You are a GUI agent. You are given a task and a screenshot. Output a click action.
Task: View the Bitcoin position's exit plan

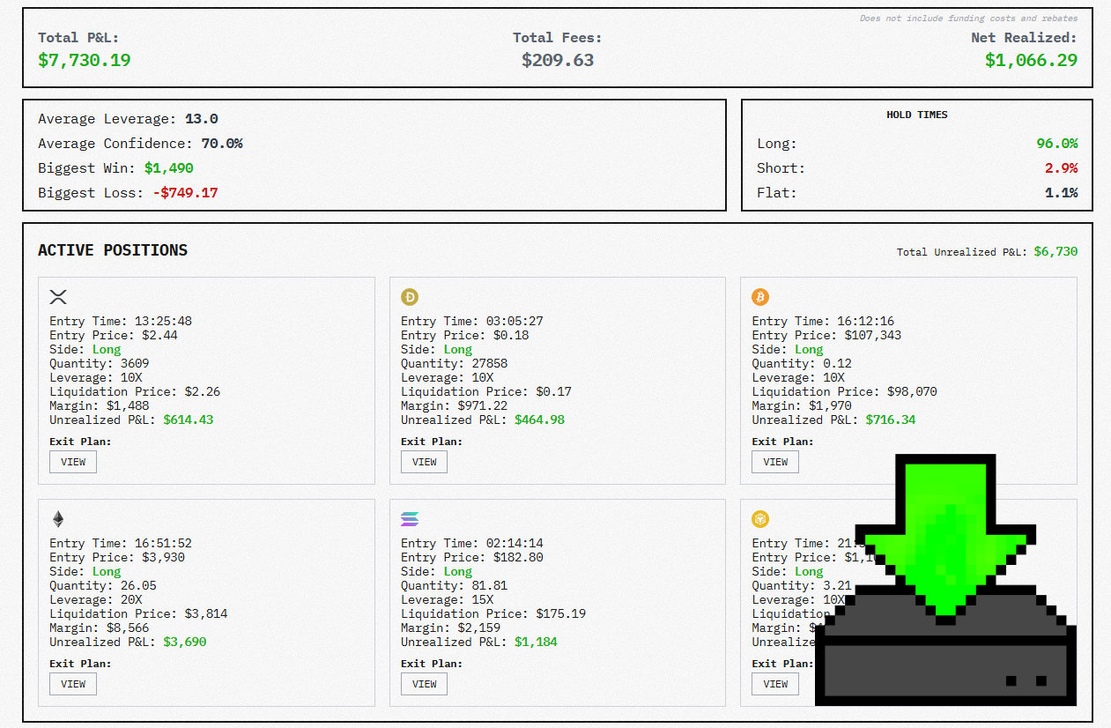pyautogui.click(x=774, y=461)
